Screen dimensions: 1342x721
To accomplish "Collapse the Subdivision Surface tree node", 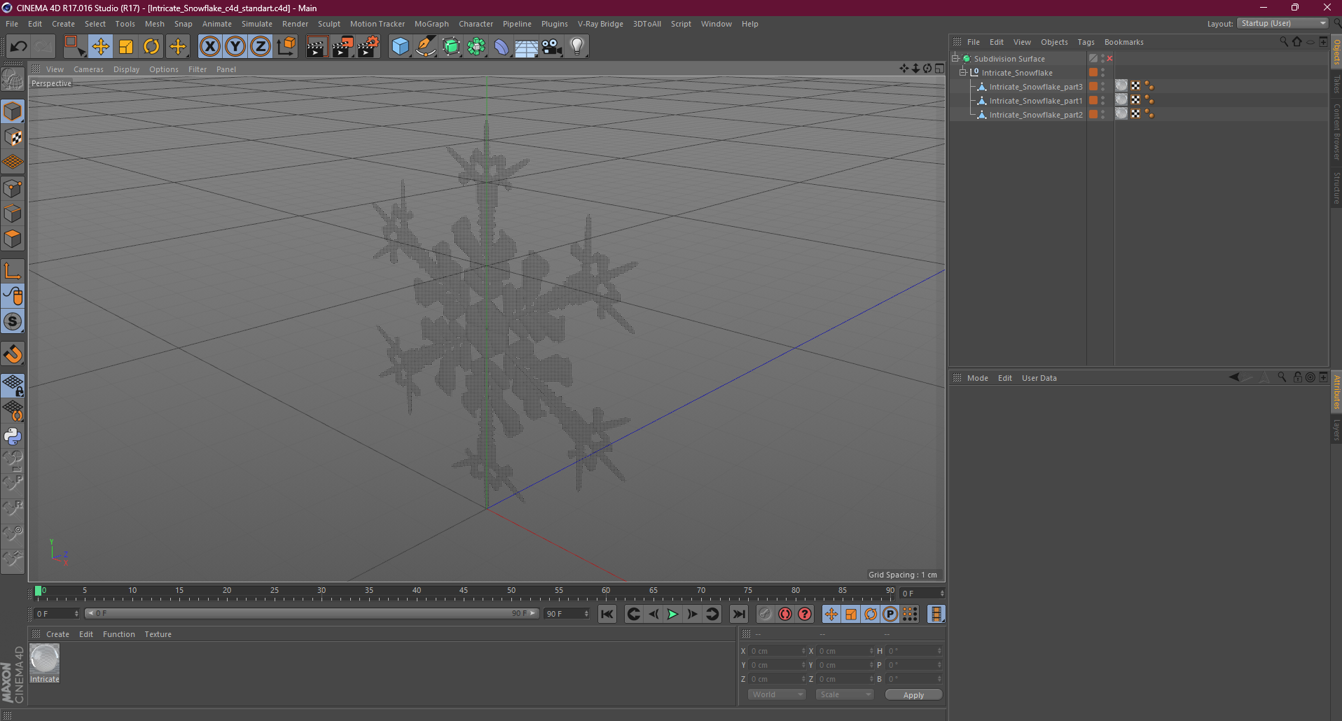I will [x=955, y=58].
